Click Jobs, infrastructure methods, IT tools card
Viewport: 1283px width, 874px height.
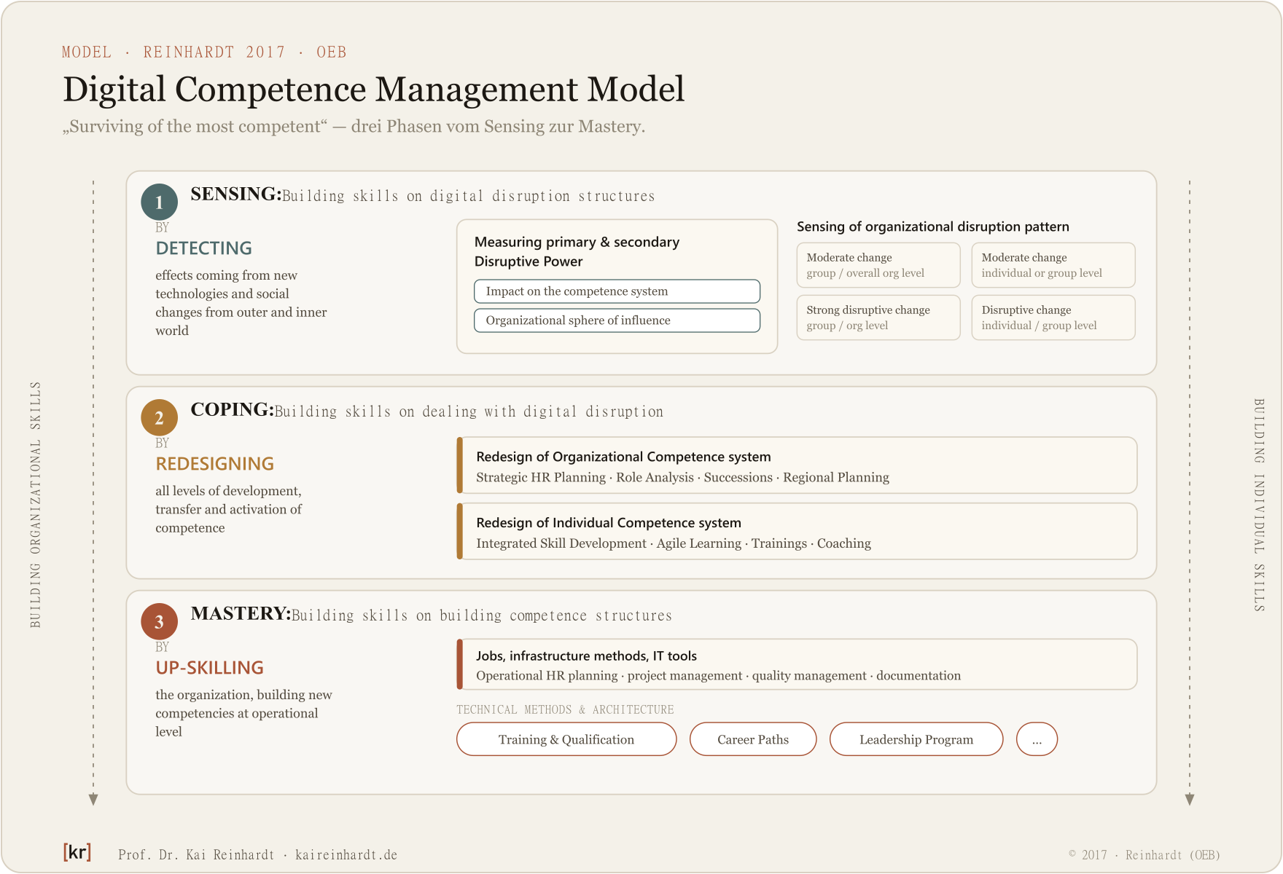(797, 664)
